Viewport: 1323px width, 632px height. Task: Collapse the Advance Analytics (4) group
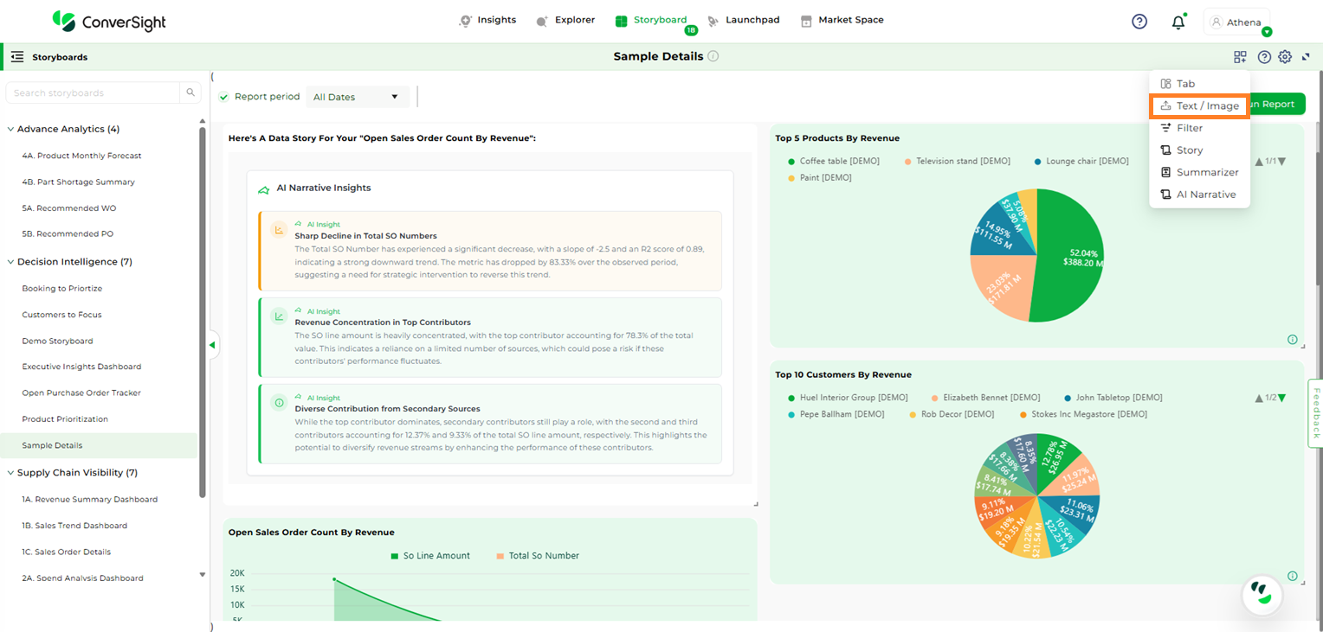coord(10,129)
